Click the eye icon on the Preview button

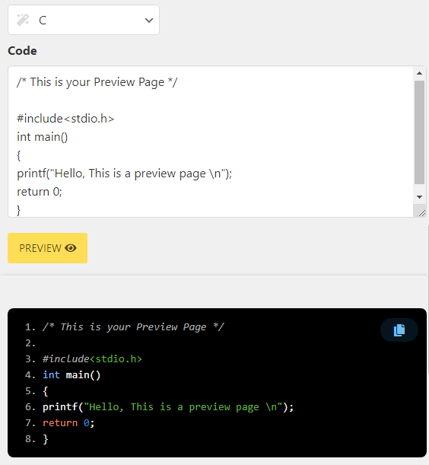pyautogui.click(x=71, y=248)
